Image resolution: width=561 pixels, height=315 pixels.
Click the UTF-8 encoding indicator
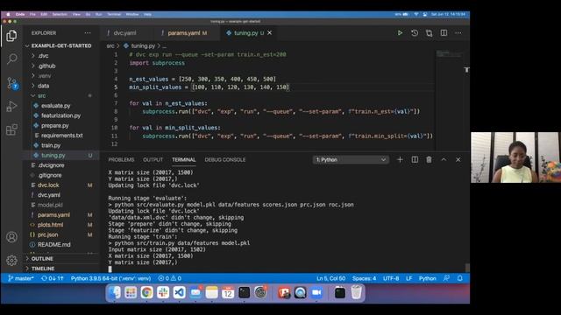[391, 278]
